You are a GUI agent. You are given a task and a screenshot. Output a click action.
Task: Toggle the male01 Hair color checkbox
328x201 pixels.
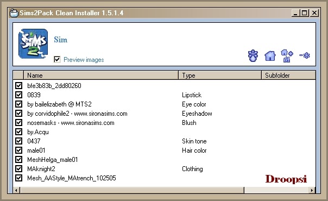[18, 150]
